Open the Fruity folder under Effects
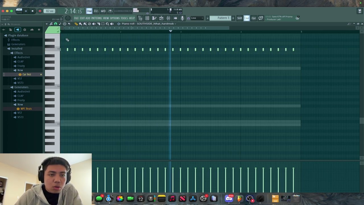The image size is (364, 205). (x=21, y=66)
